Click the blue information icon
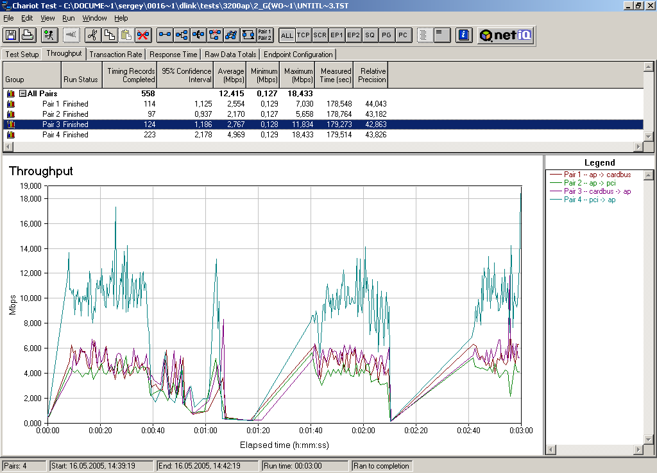The image size is (657, 473). 465,35
